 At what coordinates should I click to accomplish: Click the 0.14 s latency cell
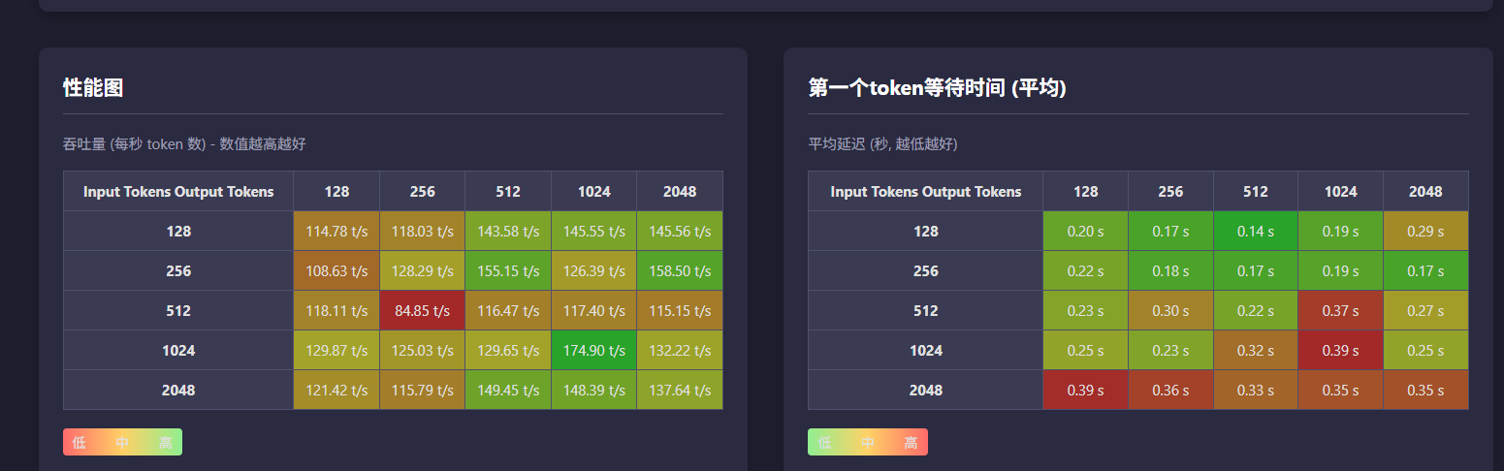click(1255, 232)
